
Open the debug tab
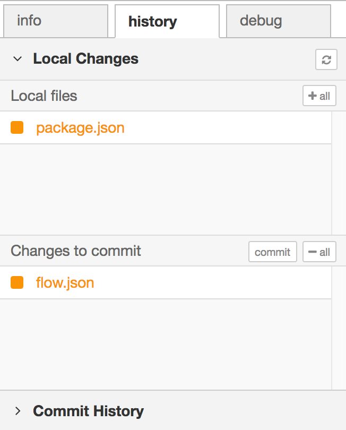pos(261,21)
